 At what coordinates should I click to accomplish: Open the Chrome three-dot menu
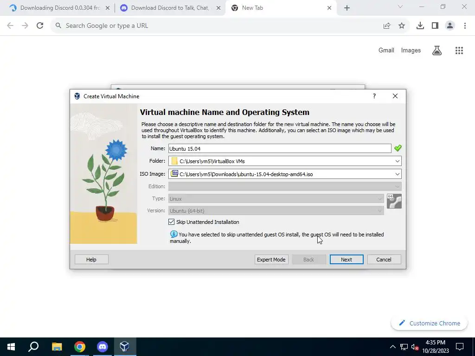coord(465,26)
